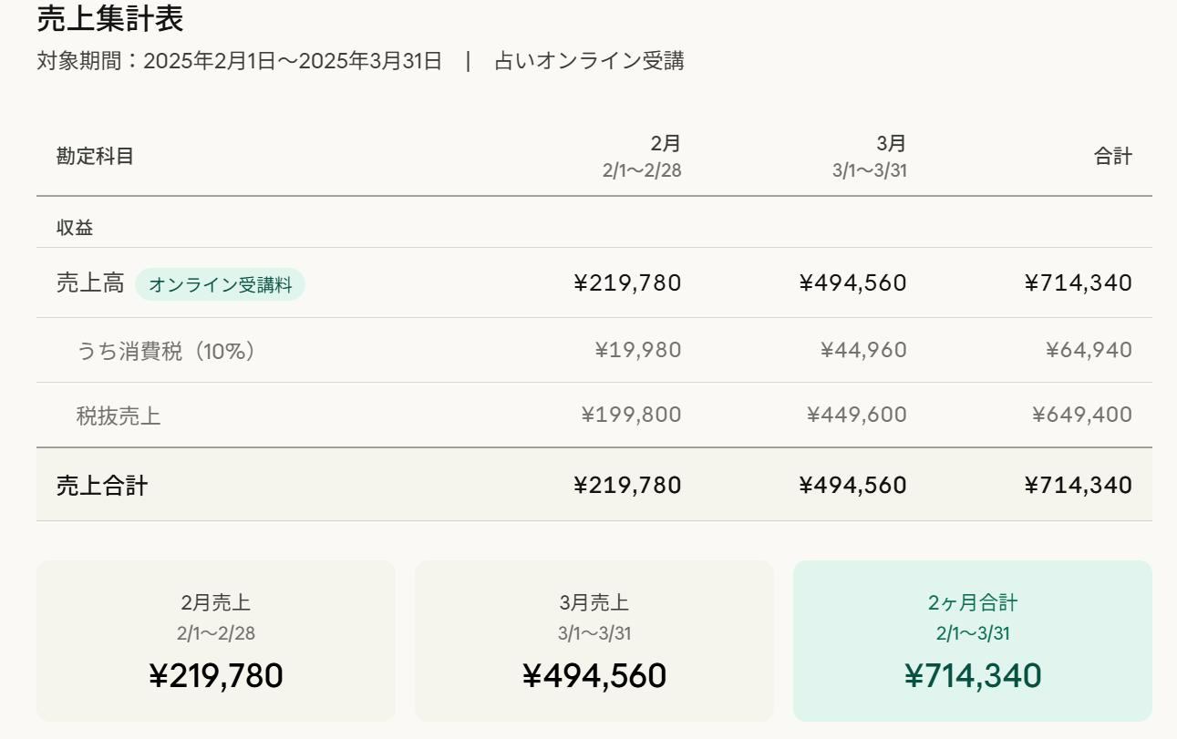The height and width of the screenshot is (739, 1177).
Task: Click total pre-tax sales value ¥649,400
Action: click(1081, 416)
